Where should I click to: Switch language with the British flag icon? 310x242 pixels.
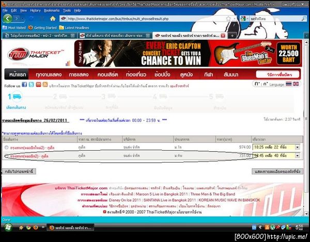296,84
